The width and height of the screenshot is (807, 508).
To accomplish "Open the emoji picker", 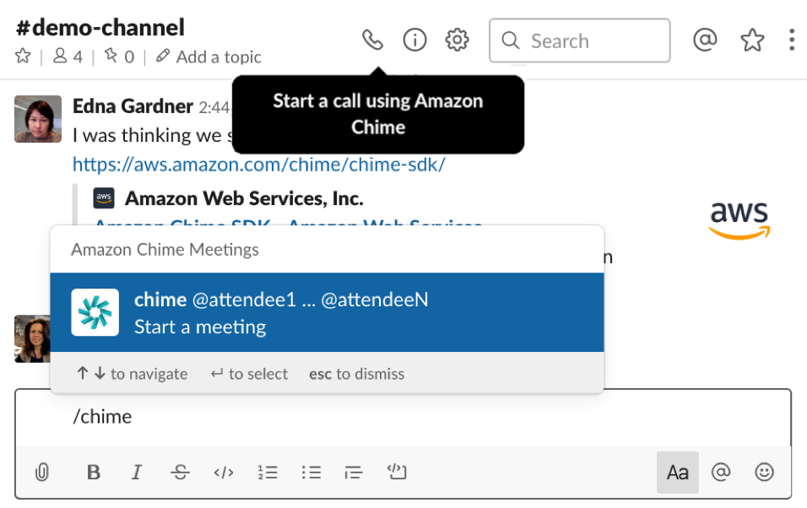I will click(764, 473).
